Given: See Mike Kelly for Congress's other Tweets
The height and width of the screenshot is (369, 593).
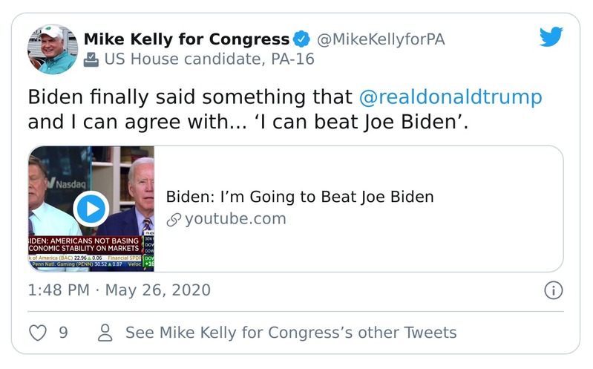Looking at the screenshot, I should pyautogui.click(x=291, y=333).
